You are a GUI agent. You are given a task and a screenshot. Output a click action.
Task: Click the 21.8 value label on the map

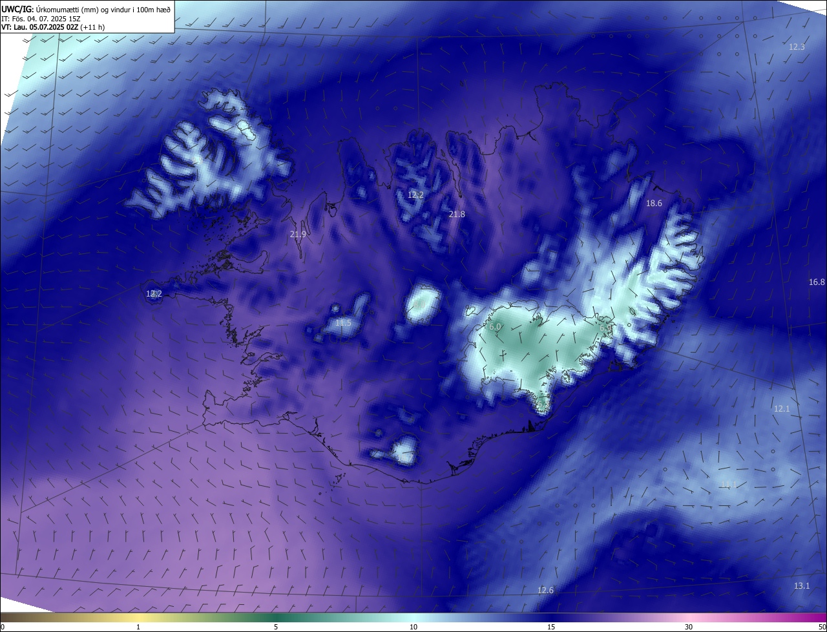pos(457,214)
